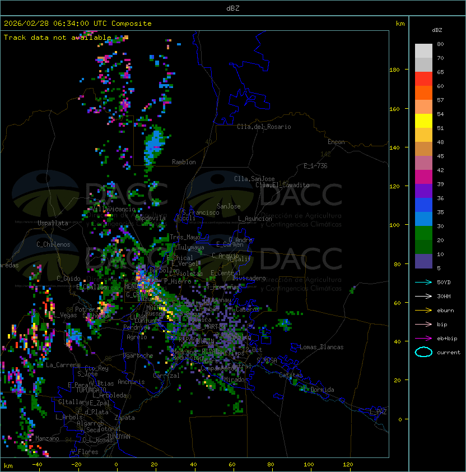This screenshot has width=466, height=472.
Task: Pick the lightest gray swatch atop the scale
Action: click(x=423, y=51)
